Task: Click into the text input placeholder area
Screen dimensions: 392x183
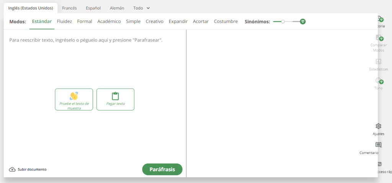Action: pyautogui.click(x=86, y=40)
